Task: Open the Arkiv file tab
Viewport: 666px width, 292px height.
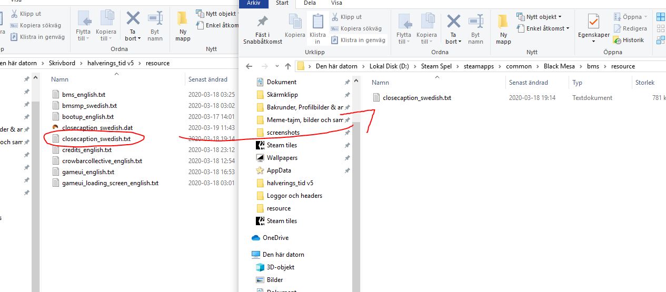Action: [x=254, y=3]
